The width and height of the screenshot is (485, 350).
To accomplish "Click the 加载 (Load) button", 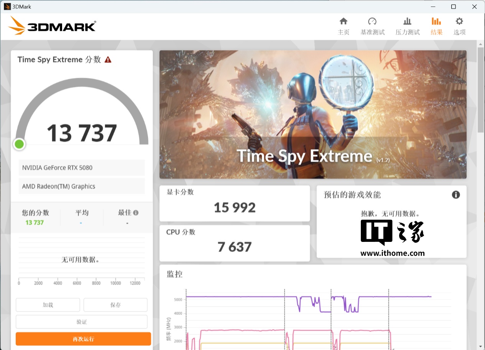I will pos(48,305).
